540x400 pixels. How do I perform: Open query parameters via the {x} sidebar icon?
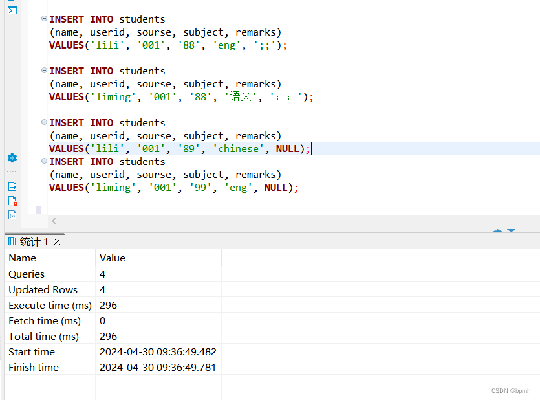coord(12,216)
